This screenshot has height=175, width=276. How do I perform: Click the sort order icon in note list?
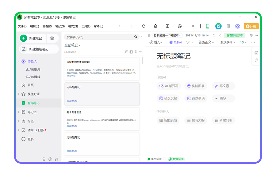coord(126,52)
